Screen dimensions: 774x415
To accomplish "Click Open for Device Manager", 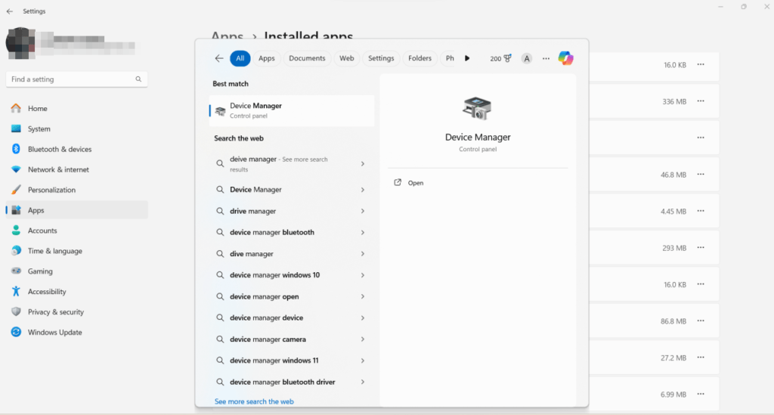I will coord(415,183).
